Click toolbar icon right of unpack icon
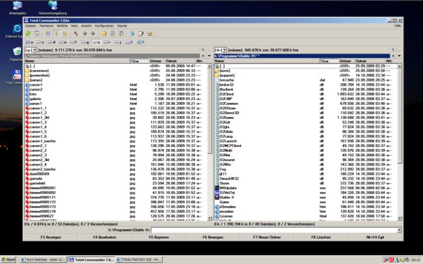423x264 pixels. click(121, 33)
